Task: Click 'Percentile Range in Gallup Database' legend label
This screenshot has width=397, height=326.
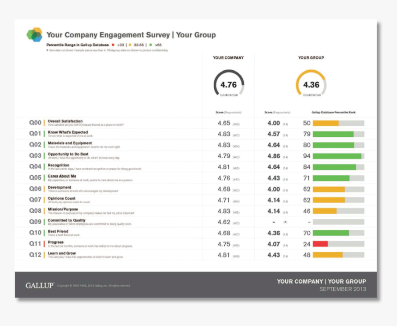Action: click(x=78, y=45)
